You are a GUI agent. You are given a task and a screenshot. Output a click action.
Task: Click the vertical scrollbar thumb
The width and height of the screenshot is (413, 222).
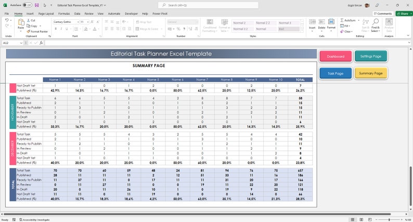pos(410,185)
